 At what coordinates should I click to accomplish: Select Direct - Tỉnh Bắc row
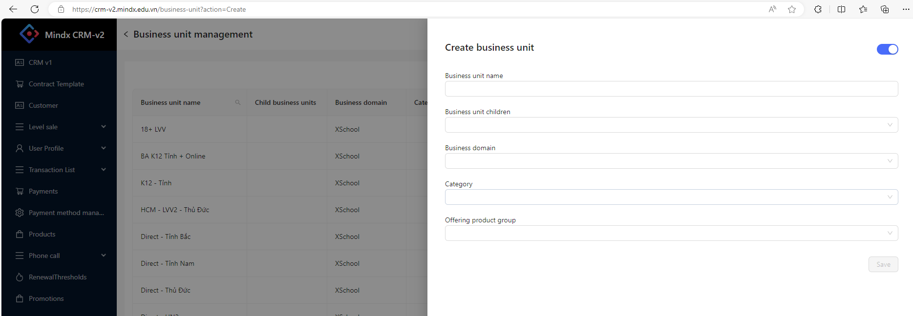(x=280, y=237)
